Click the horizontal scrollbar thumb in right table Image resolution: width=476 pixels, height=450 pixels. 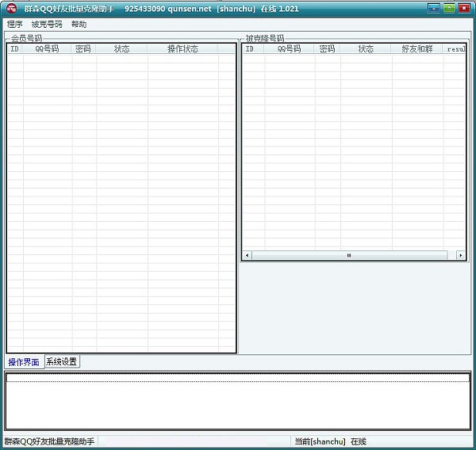tap(349, 256)
